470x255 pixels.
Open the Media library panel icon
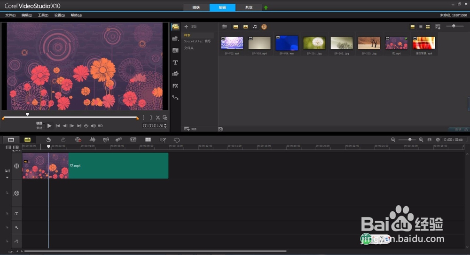(x=175, y=27)
